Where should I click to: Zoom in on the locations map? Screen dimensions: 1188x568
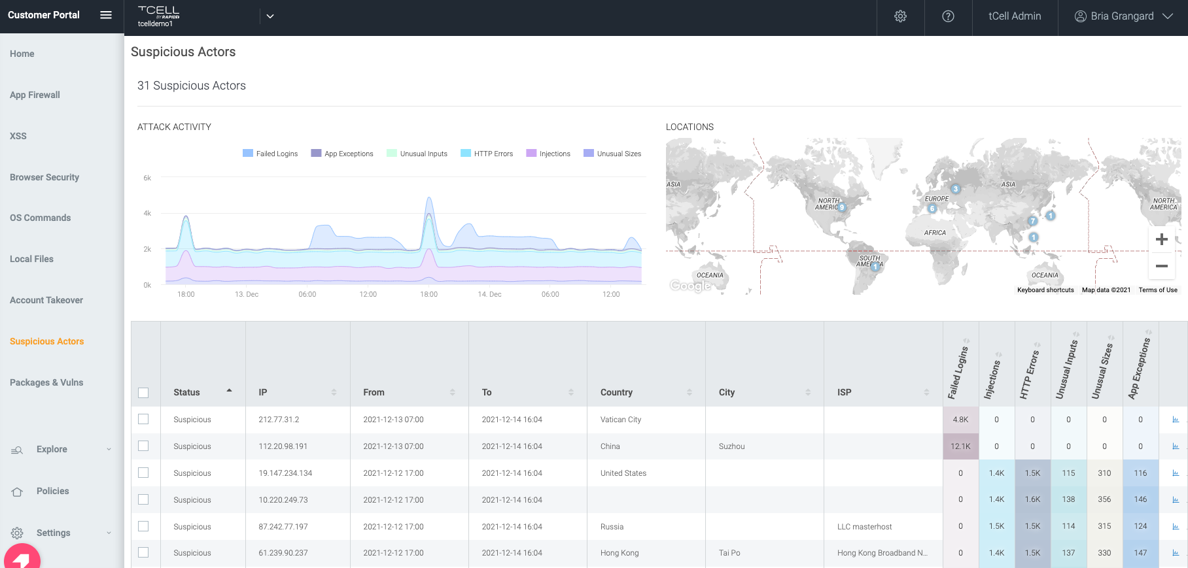pyautogui.click(x=1161, y=239)
